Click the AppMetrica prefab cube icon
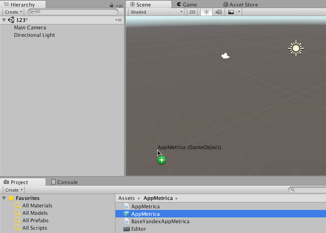326x233 pixels. 126,214
